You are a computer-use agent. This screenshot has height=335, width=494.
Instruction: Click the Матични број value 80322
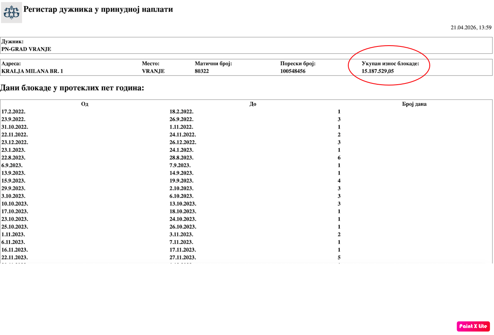pyautogui.click(x=202, y=71)
